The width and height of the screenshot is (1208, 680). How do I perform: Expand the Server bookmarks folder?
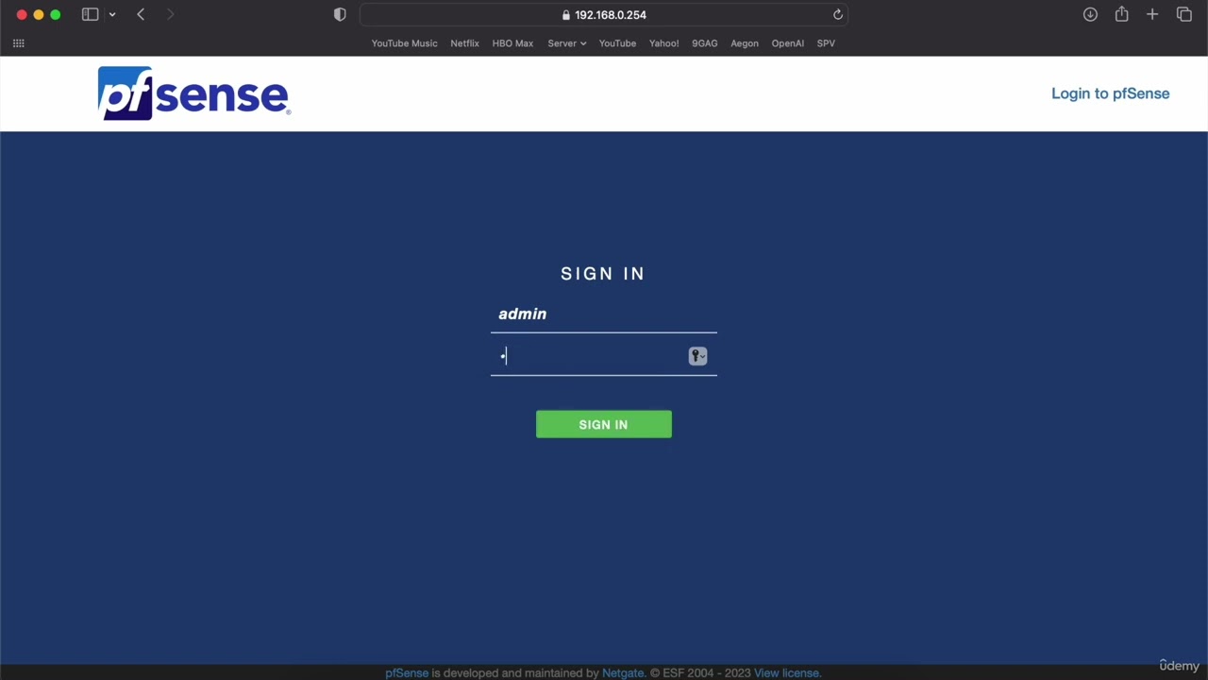tap(566, 43)
